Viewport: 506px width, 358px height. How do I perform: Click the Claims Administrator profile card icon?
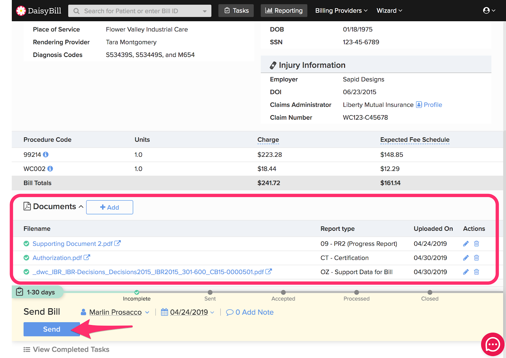click(419, 105)
